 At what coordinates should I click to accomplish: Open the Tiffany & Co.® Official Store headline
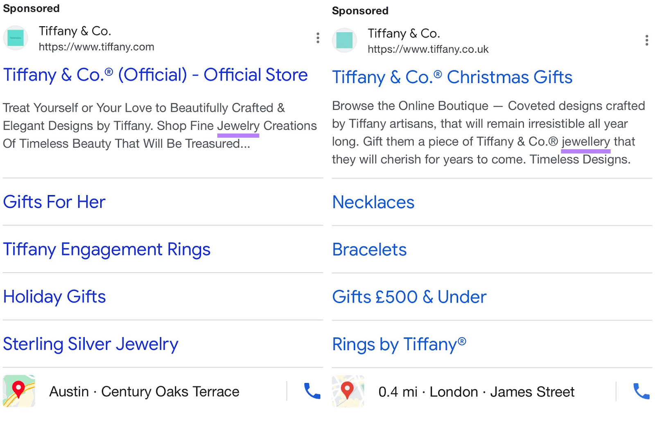[x=155, y=75]
